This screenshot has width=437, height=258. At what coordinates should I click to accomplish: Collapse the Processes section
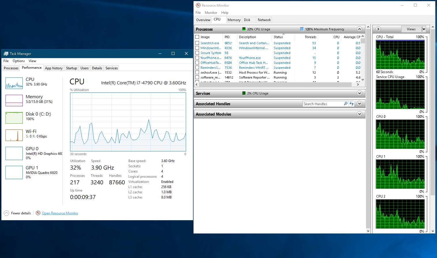pyautogui.click(x=359, y=29)
